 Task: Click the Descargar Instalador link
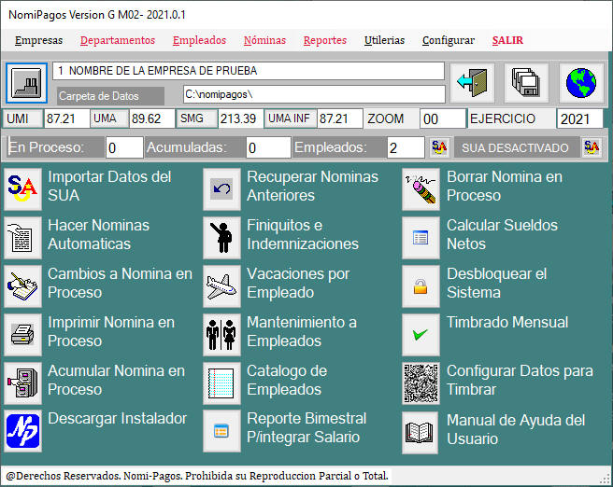point(117,419)
